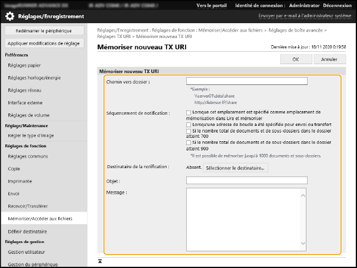The height and width of the screenshot is (268, 357).
Task: Enable the adresse de boucle notification checkbox
Action: click(x=189, y=124)
